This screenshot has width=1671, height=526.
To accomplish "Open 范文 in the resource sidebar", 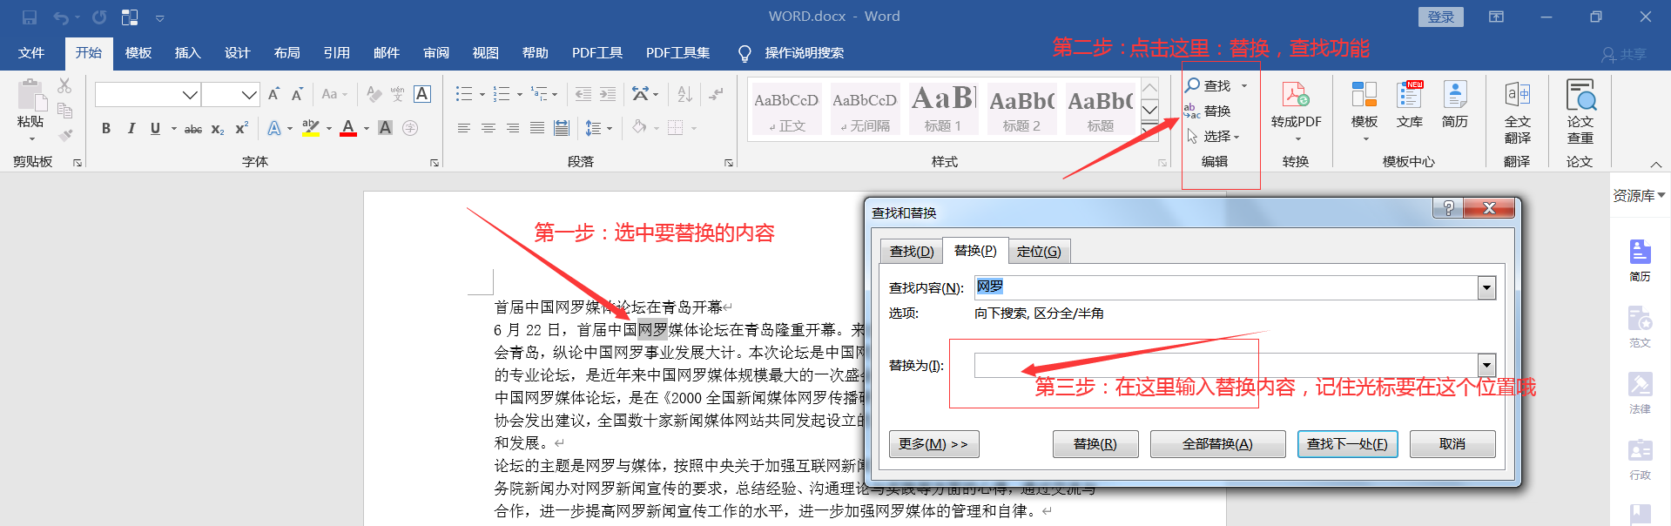I will pyautogui.click(x=1640, y=327).
